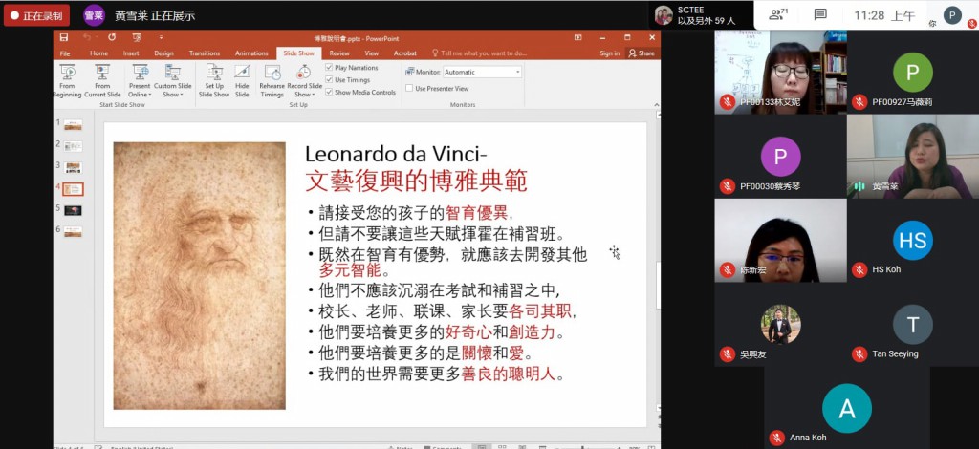Open Set Up Slide Show dialog
This screenshot has height=449, width=979.
click(214, 80)
